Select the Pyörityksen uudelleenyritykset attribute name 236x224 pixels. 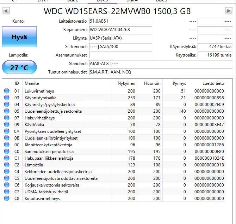coord(53,131)
